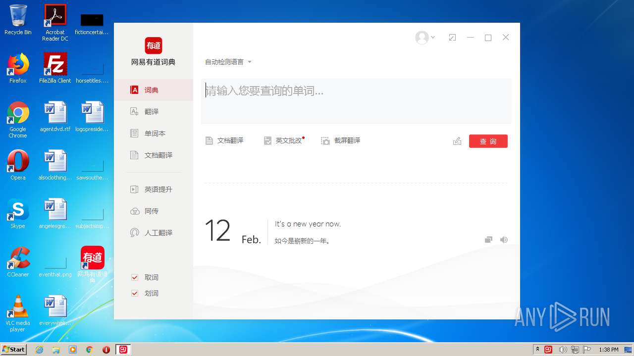This screenshot has width=634, height=356.
Task: Select Google Chrome desktop shortcut
Action: (x=18, y=120)
